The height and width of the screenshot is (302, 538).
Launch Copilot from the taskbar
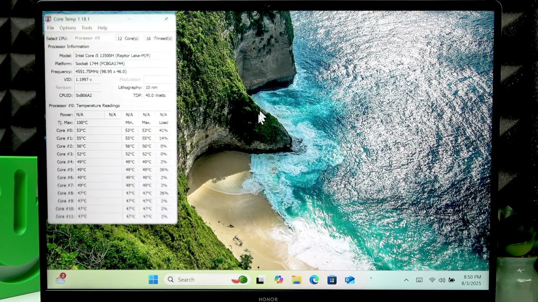[x=279, y=280]
